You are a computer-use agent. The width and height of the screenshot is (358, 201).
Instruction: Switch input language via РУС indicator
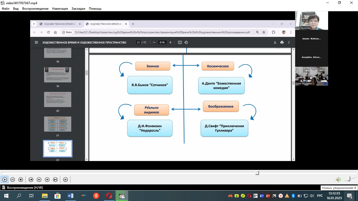320,196
